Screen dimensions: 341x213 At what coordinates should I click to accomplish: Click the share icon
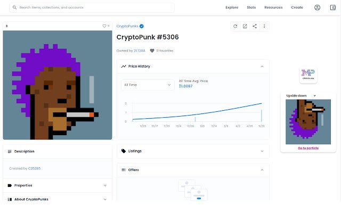[x=255, y=26]
